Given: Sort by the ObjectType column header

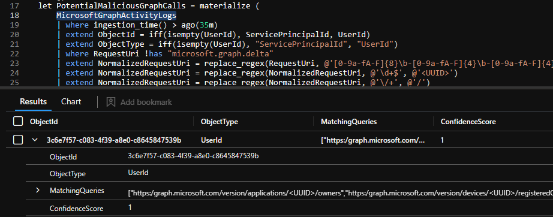Looking at the screenshot, I should click(219, 122).
